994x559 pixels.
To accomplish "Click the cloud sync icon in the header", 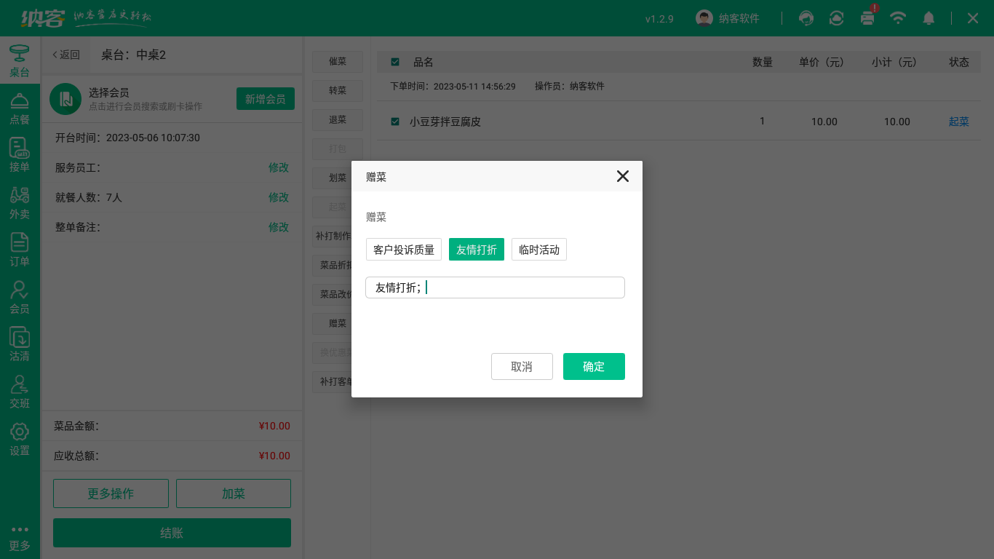I will 836,17.
